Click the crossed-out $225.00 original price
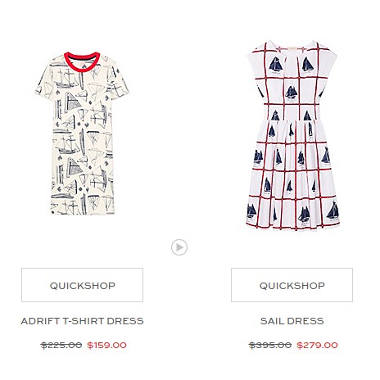 point(61,345)
